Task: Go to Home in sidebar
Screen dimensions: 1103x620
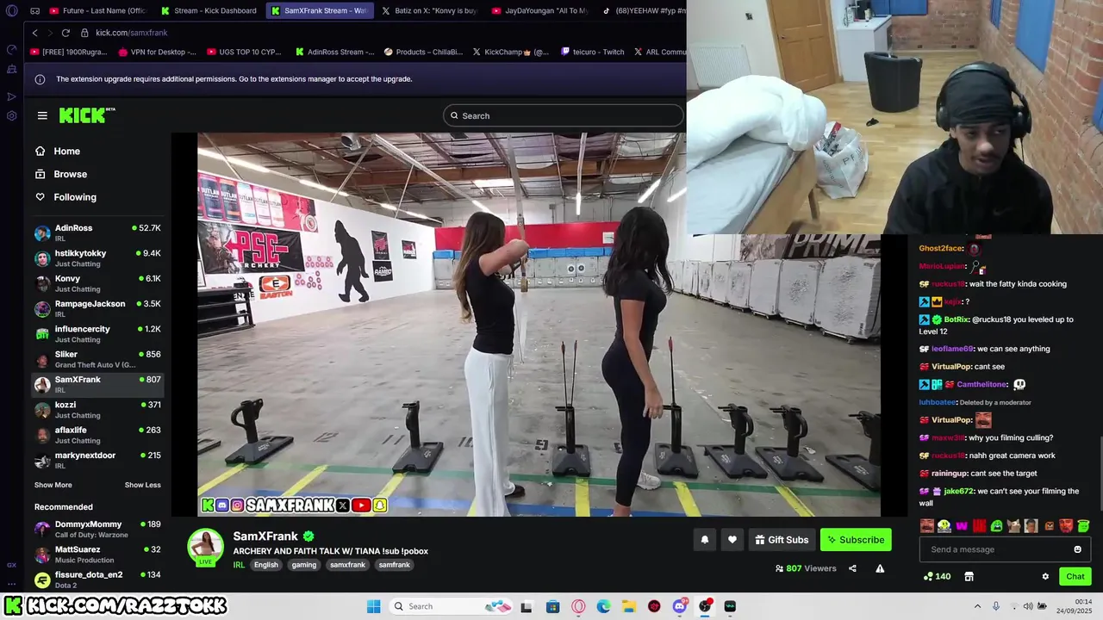Action: pyautogui.click(x=66, y=151)
